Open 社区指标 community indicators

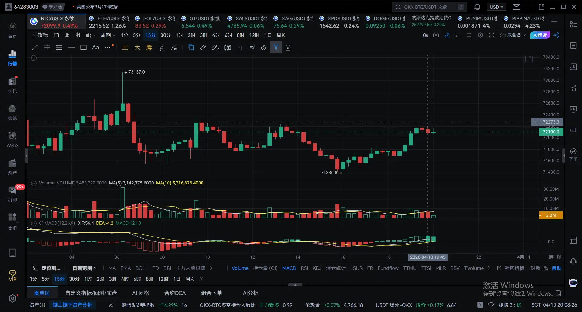[x=511, y=268]
